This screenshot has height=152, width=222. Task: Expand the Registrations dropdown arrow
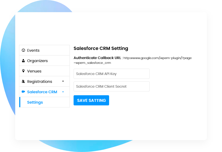[63, 81]
